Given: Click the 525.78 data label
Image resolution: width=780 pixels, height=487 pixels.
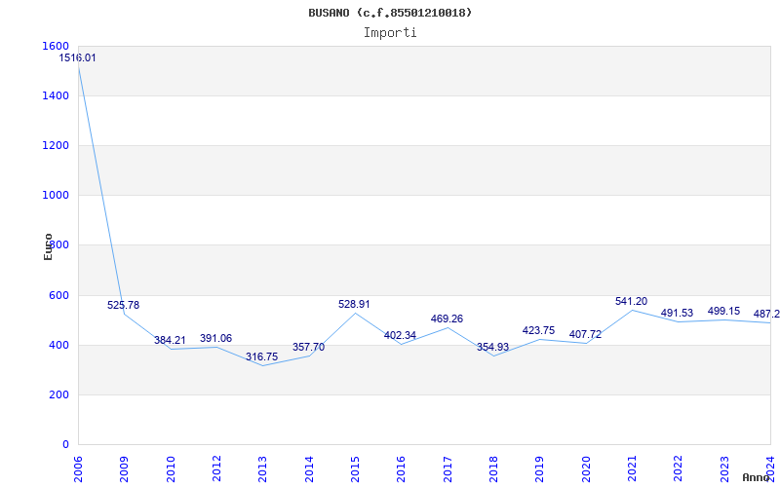Looking at the screenshot, I should (x=124, y=305).
